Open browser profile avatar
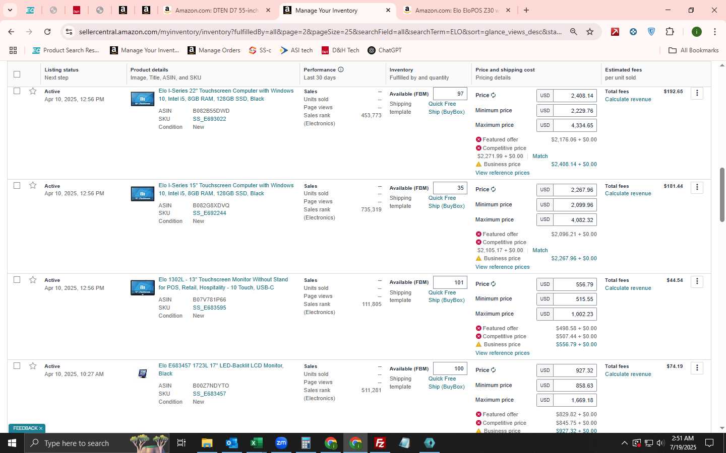Screen dimensions: 726x453 point(697,32)
